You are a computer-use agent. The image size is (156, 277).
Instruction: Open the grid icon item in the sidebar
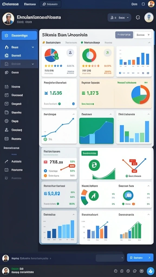pos(6,87)
